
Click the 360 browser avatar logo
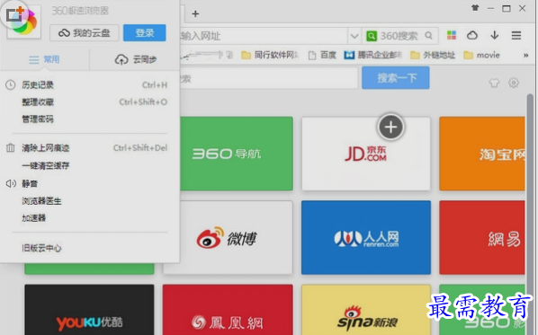click(x=23, y=22)
